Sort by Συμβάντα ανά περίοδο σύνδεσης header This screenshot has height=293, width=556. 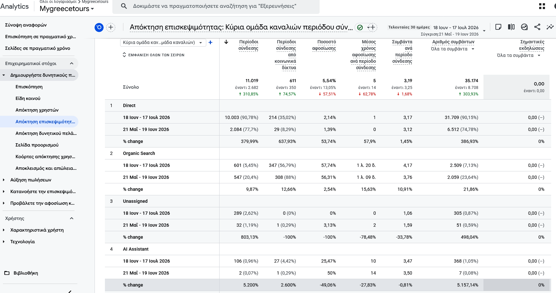402,51
